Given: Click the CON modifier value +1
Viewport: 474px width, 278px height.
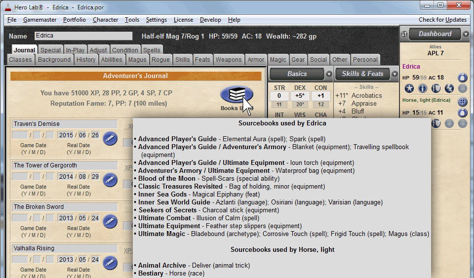Looking at the screenshot, I should tap(321, 96).
